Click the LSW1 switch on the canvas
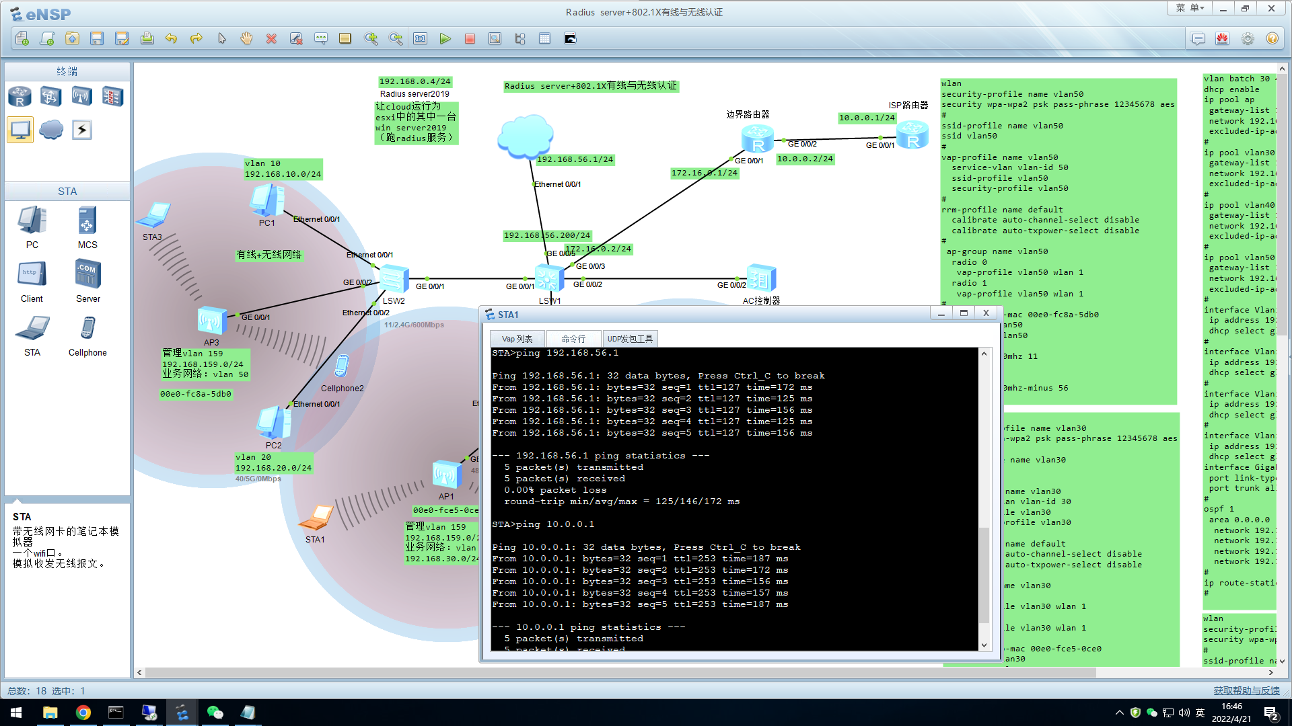This screenshot has height=726, width=1292. [549, 278]
